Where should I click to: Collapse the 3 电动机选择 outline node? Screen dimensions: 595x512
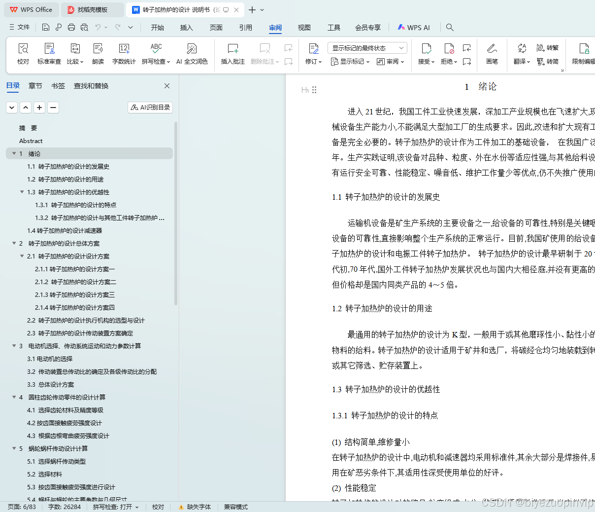(x=14, y=346)
